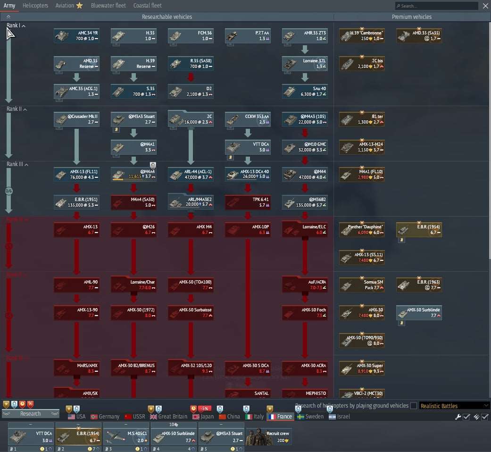Collapse the Rank II section
The height and width of the screenshot is (452, 491).
click(17, 109)
